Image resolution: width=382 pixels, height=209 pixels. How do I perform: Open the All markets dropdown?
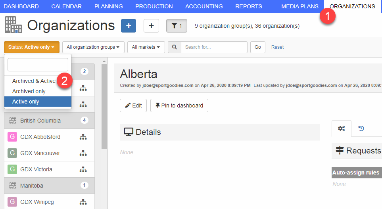point(146,47)
